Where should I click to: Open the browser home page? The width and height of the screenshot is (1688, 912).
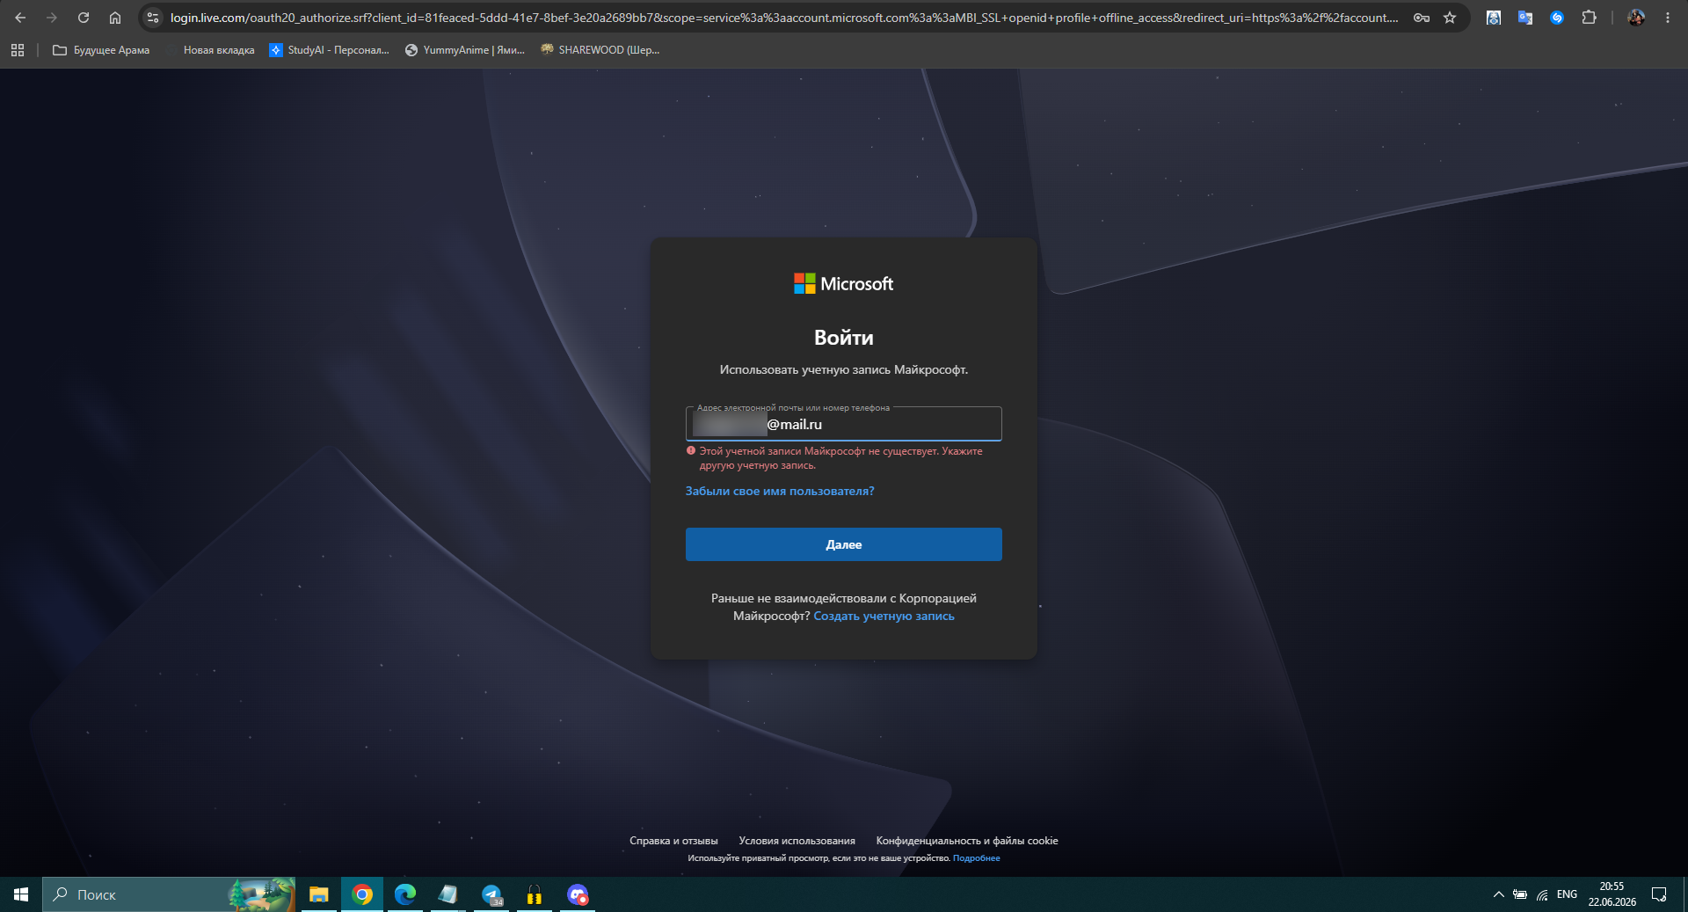[x=115, y=18]
